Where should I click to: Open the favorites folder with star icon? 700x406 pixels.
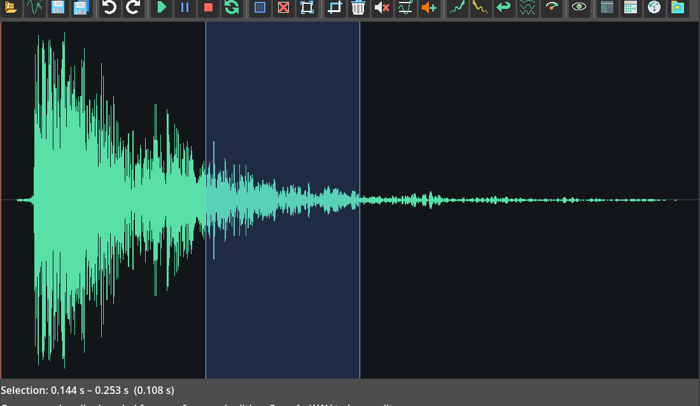[678, 7]
